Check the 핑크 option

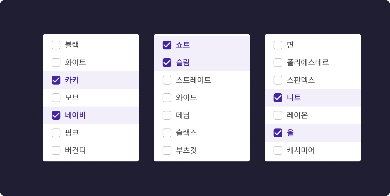tap(56, 133)
